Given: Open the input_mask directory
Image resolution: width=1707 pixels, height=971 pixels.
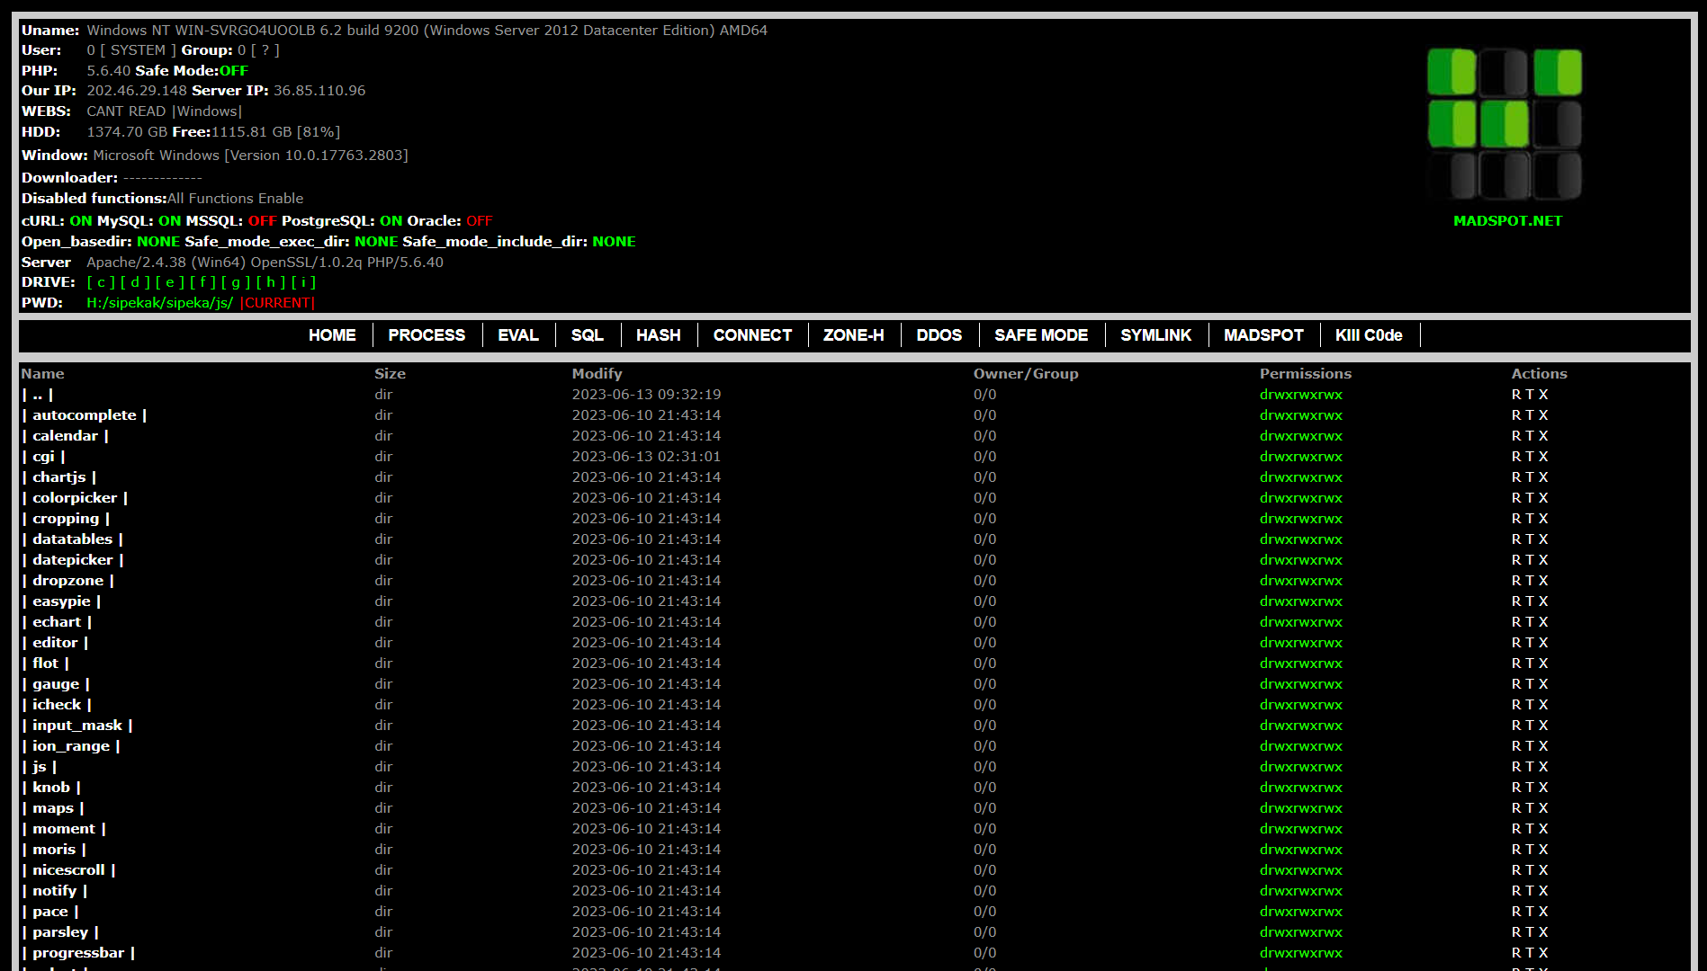Looking at the screenshot, I should [x=77, y=726].
